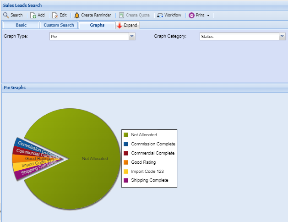This screenshot has height=222, width=288.
Task: Click the Create Reminder label
Action: tap(96, 15)
